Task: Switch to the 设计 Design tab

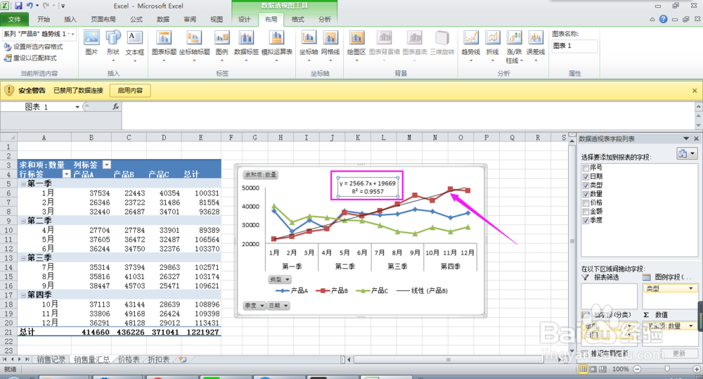Action: (x=245, y=19)
